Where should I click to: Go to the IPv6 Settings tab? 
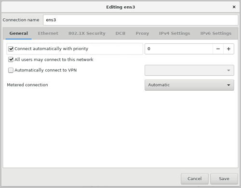coord(216,33)
